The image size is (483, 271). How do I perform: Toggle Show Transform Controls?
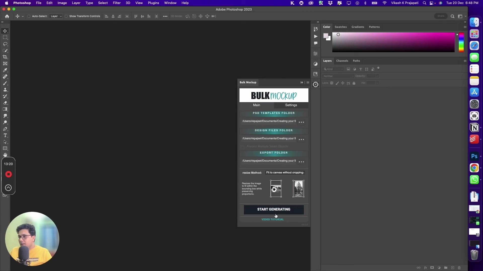click(66, 16)
